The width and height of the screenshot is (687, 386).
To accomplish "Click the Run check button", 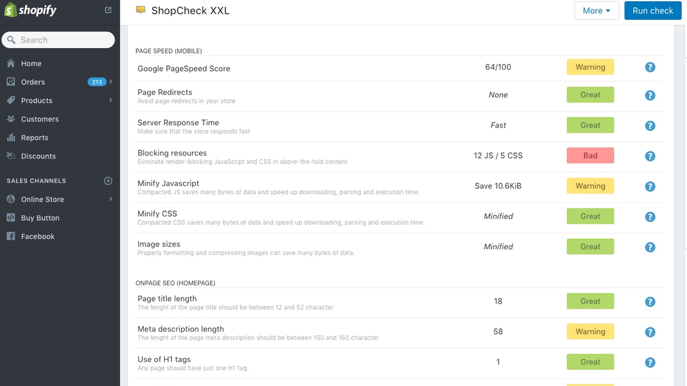I will point(653,10).
